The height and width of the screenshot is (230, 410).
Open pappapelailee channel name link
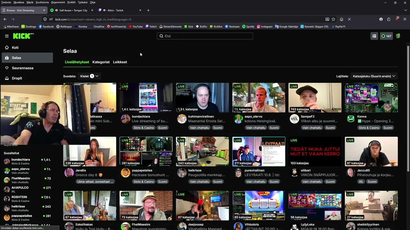tap(142, 171)
